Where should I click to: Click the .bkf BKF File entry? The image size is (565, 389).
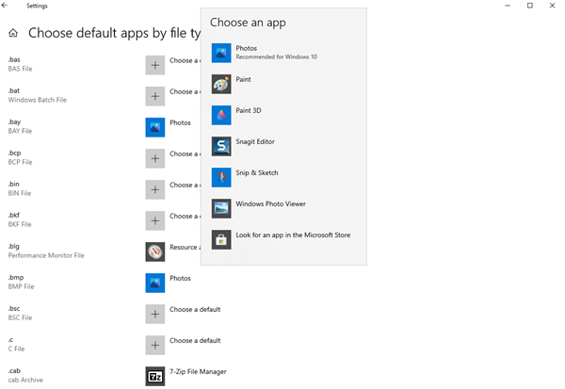[20, 219]
